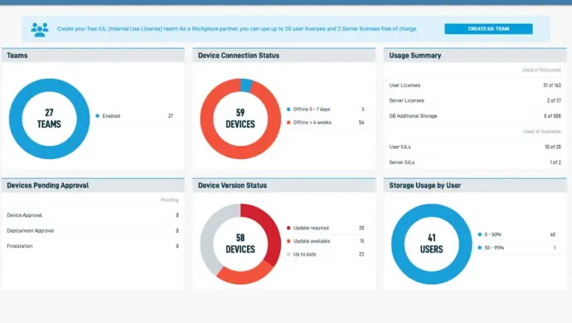Click the 2 of 37 value
Image resolution: width=572 pixels, height=323 pixels.
[x=554, y=100]
